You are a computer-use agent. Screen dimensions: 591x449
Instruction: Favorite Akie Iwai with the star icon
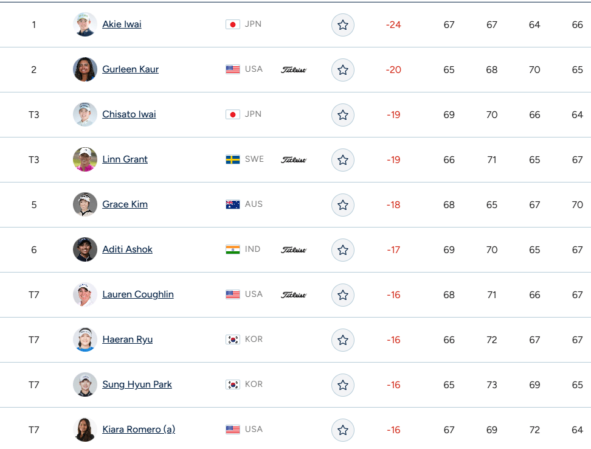pyautogui.click(x=342, y=25)
